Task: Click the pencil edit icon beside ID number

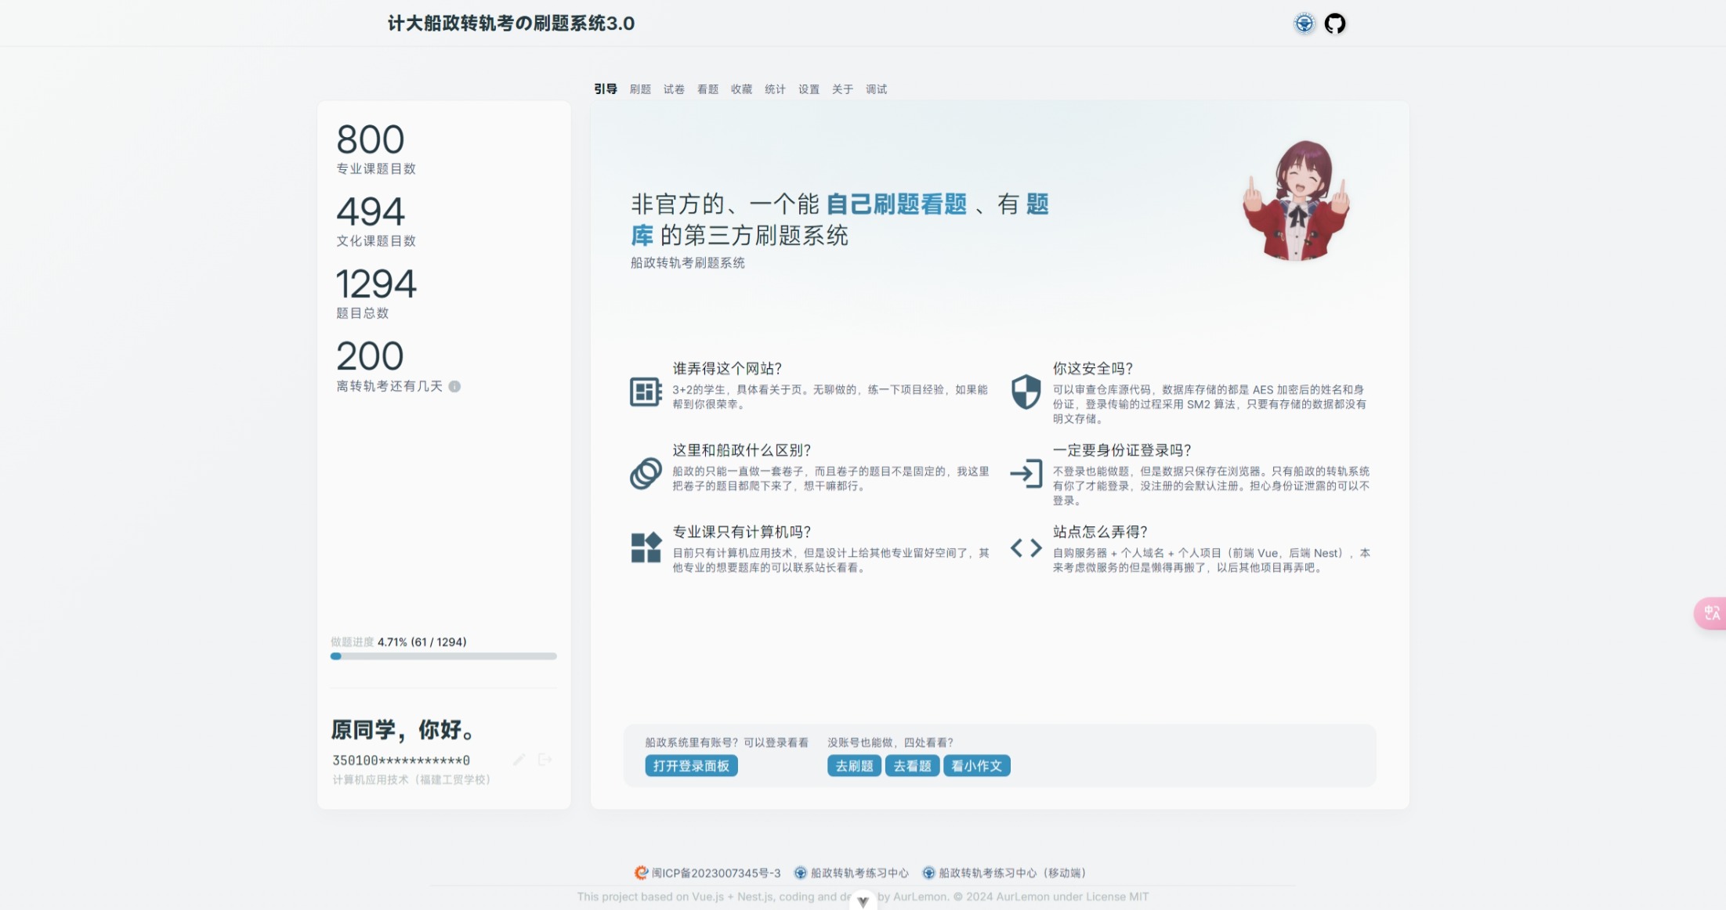Action: 519,760
